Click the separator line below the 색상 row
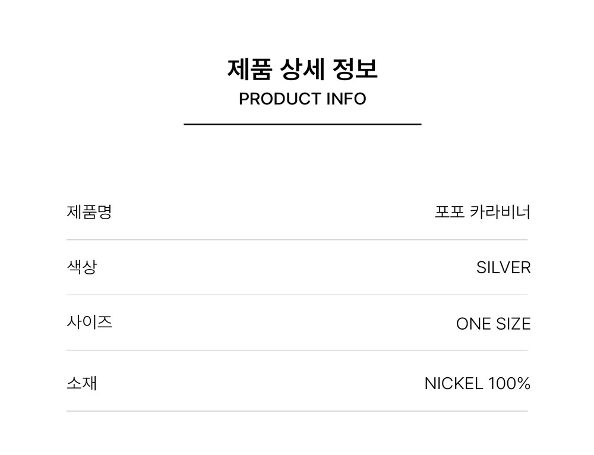The width and height of the screenshot is (594, 455). (x=297, y=295)
